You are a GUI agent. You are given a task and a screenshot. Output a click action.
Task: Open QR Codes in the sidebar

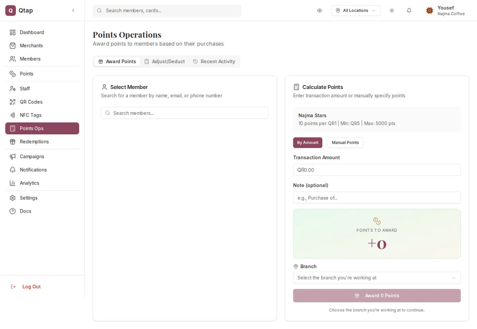pos(42,102)
